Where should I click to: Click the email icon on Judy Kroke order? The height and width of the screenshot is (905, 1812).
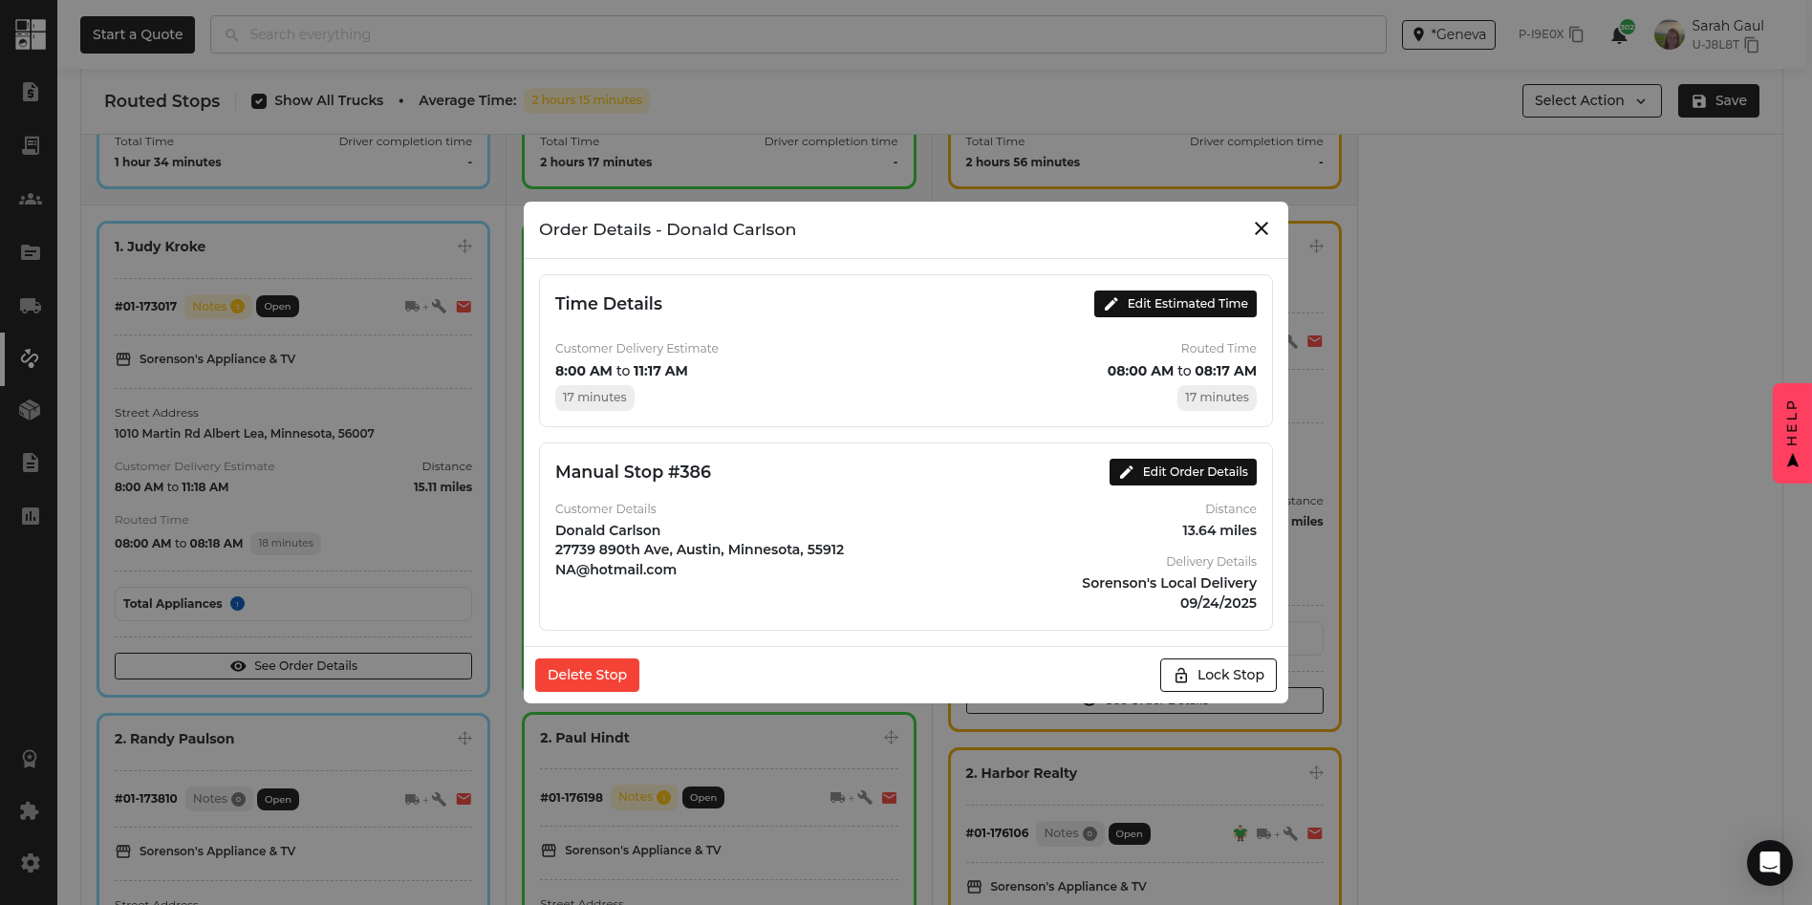[x=464, y=307]
